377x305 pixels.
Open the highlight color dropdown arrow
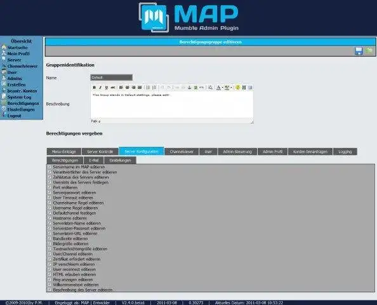231,88
